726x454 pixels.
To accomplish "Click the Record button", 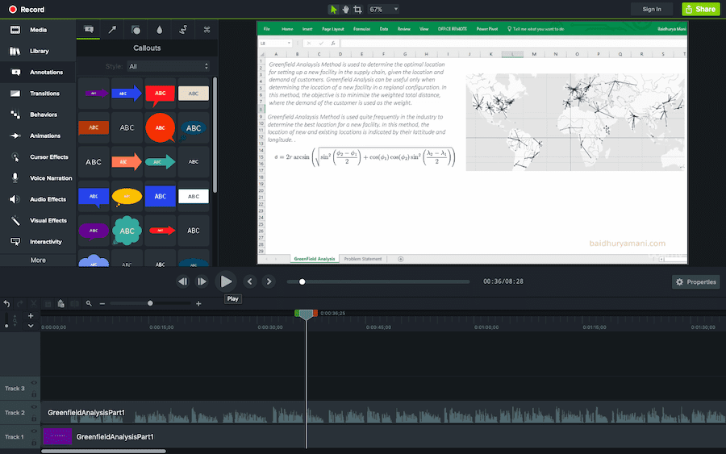I will coord(27,9).
